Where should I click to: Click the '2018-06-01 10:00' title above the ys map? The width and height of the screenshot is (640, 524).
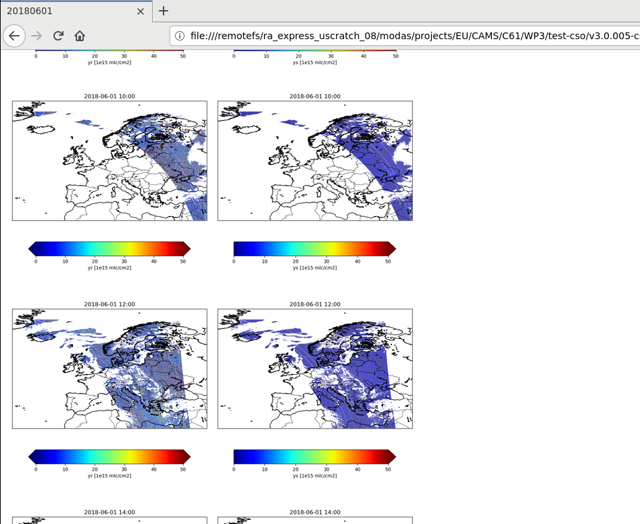coord(315,97)
